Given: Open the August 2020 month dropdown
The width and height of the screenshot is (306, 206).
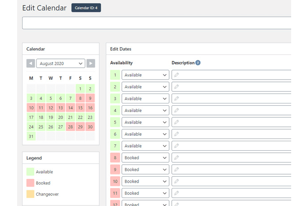Looking at the screenshot, I should 61,63.
